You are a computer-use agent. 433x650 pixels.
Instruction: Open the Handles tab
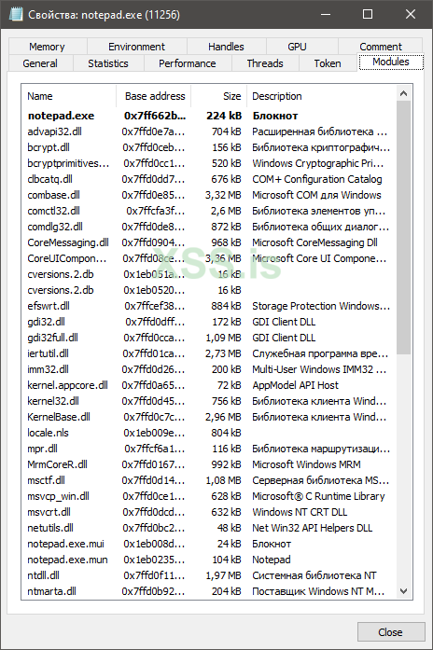point(226,47)
